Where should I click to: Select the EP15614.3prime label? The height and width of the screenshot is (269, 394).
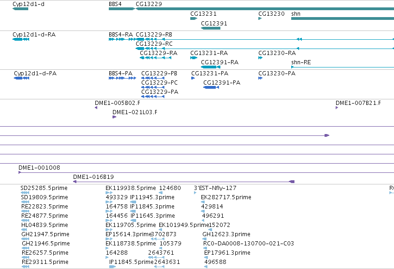(128, 234)
